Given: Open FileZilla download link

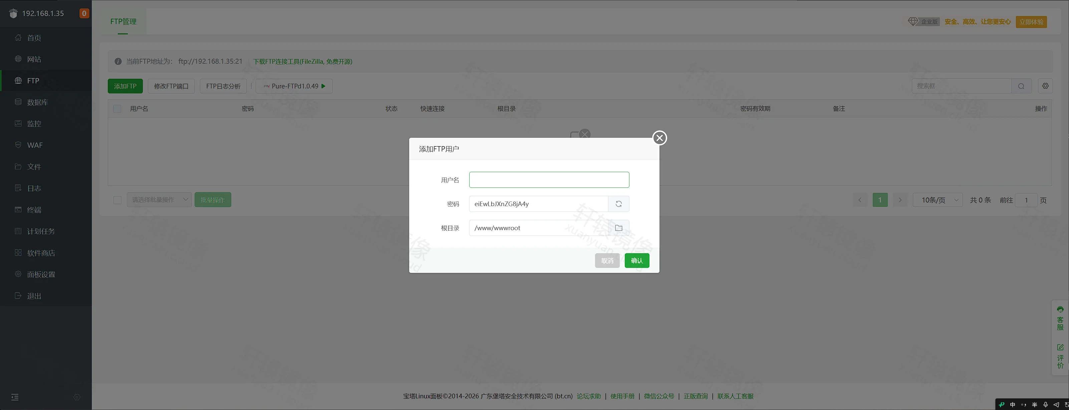Looking at the screenshot, I should tap(302, 61).
